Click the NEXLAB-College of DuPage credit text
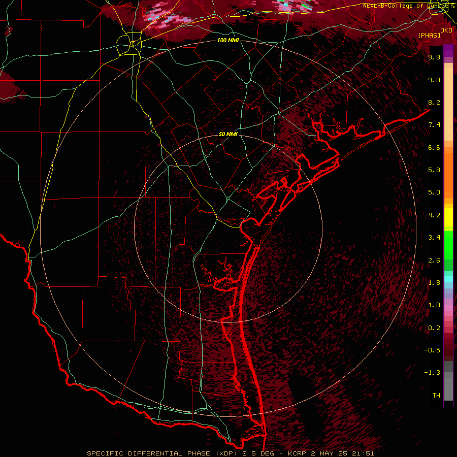Image resolution: width=457 pixels, height=457 pixels. click(x=408, y=6)
